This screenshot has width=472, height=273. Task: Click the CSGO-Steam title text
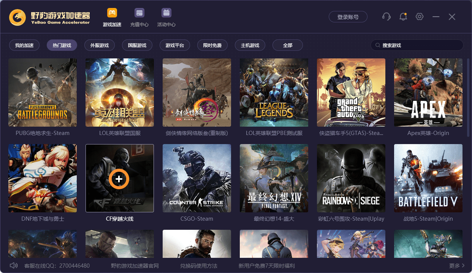coord(197,219)
